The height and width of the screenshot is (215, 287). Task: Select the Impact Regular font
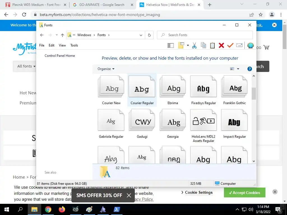(x=234, y=124)
